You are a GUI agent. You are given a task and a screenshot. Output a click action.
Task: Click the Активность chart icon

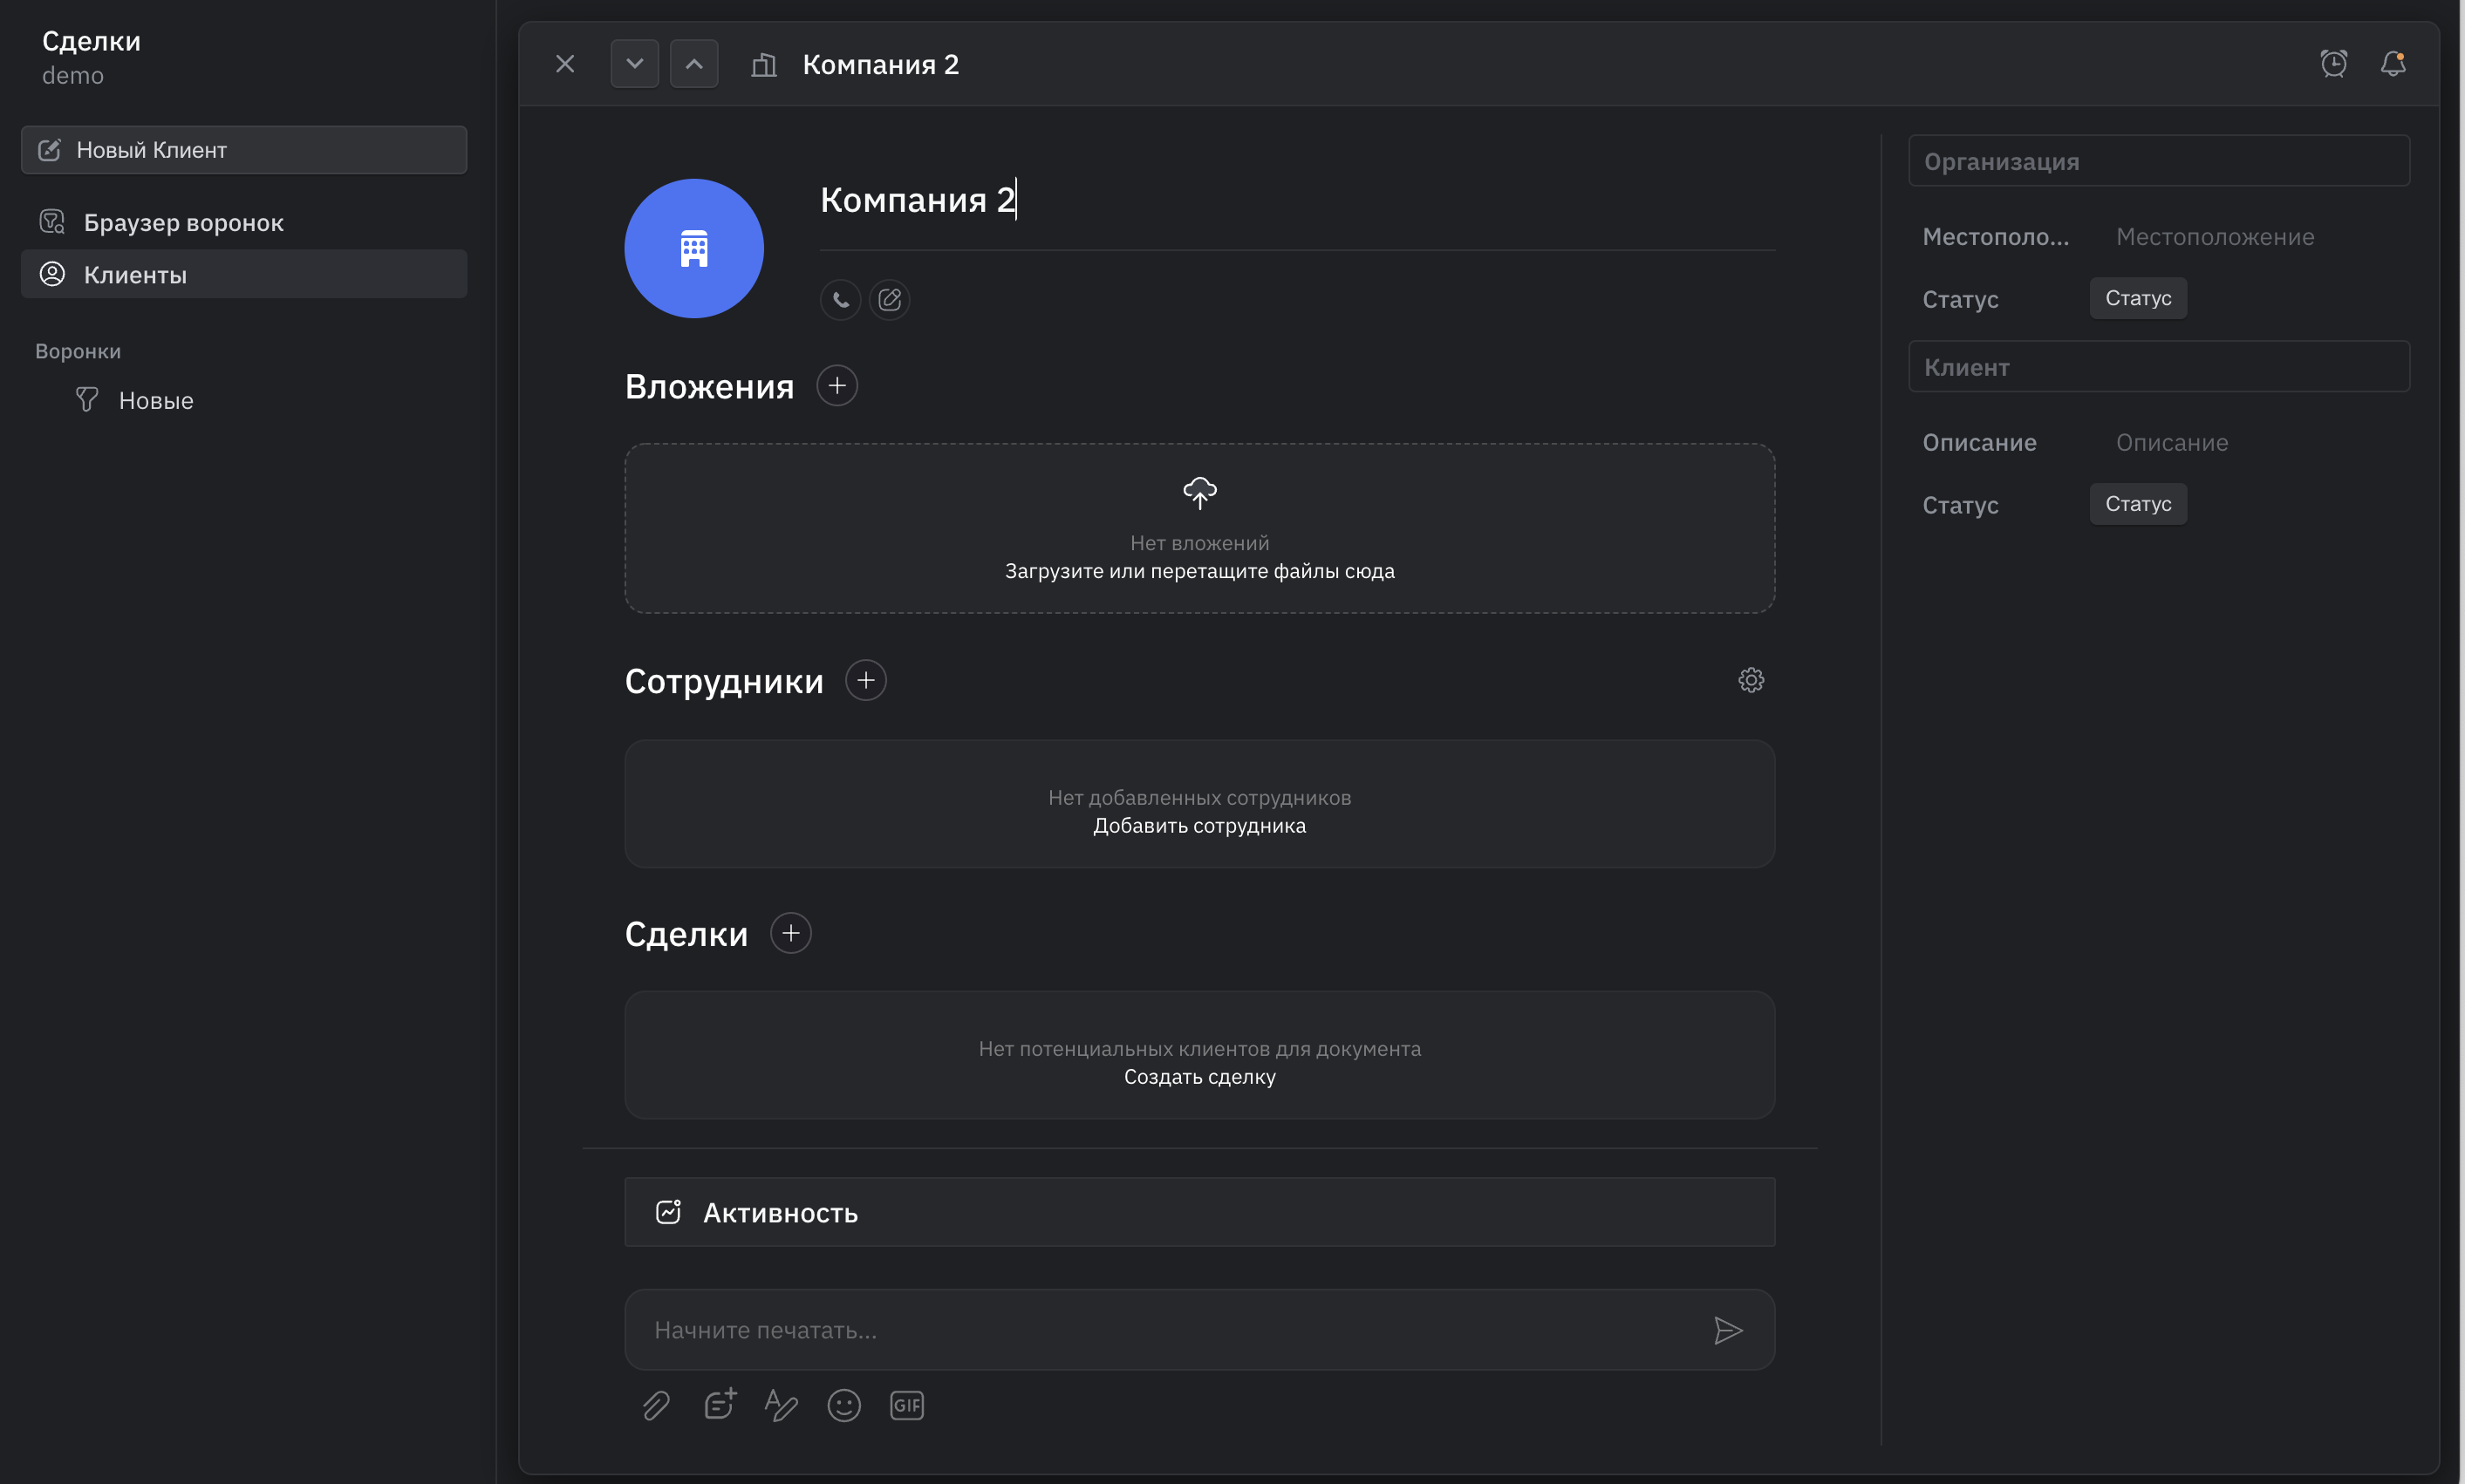point(668,1212)
